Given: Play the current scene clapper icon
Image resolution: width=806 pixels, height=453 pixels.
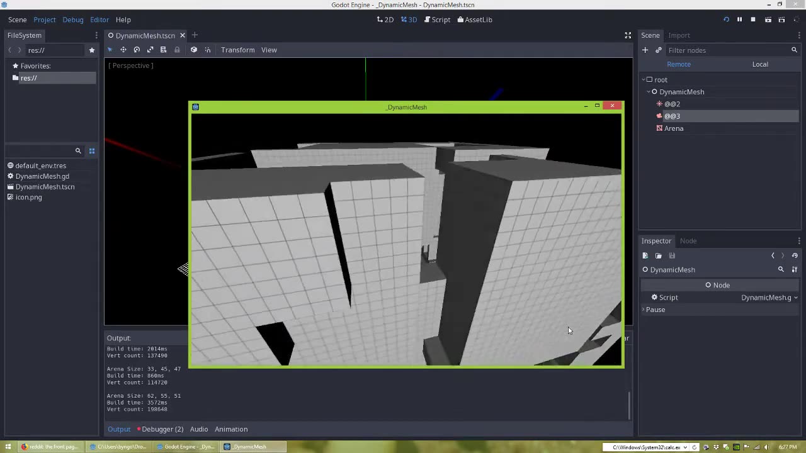Looking at the screenshot, I should point(768,20).
